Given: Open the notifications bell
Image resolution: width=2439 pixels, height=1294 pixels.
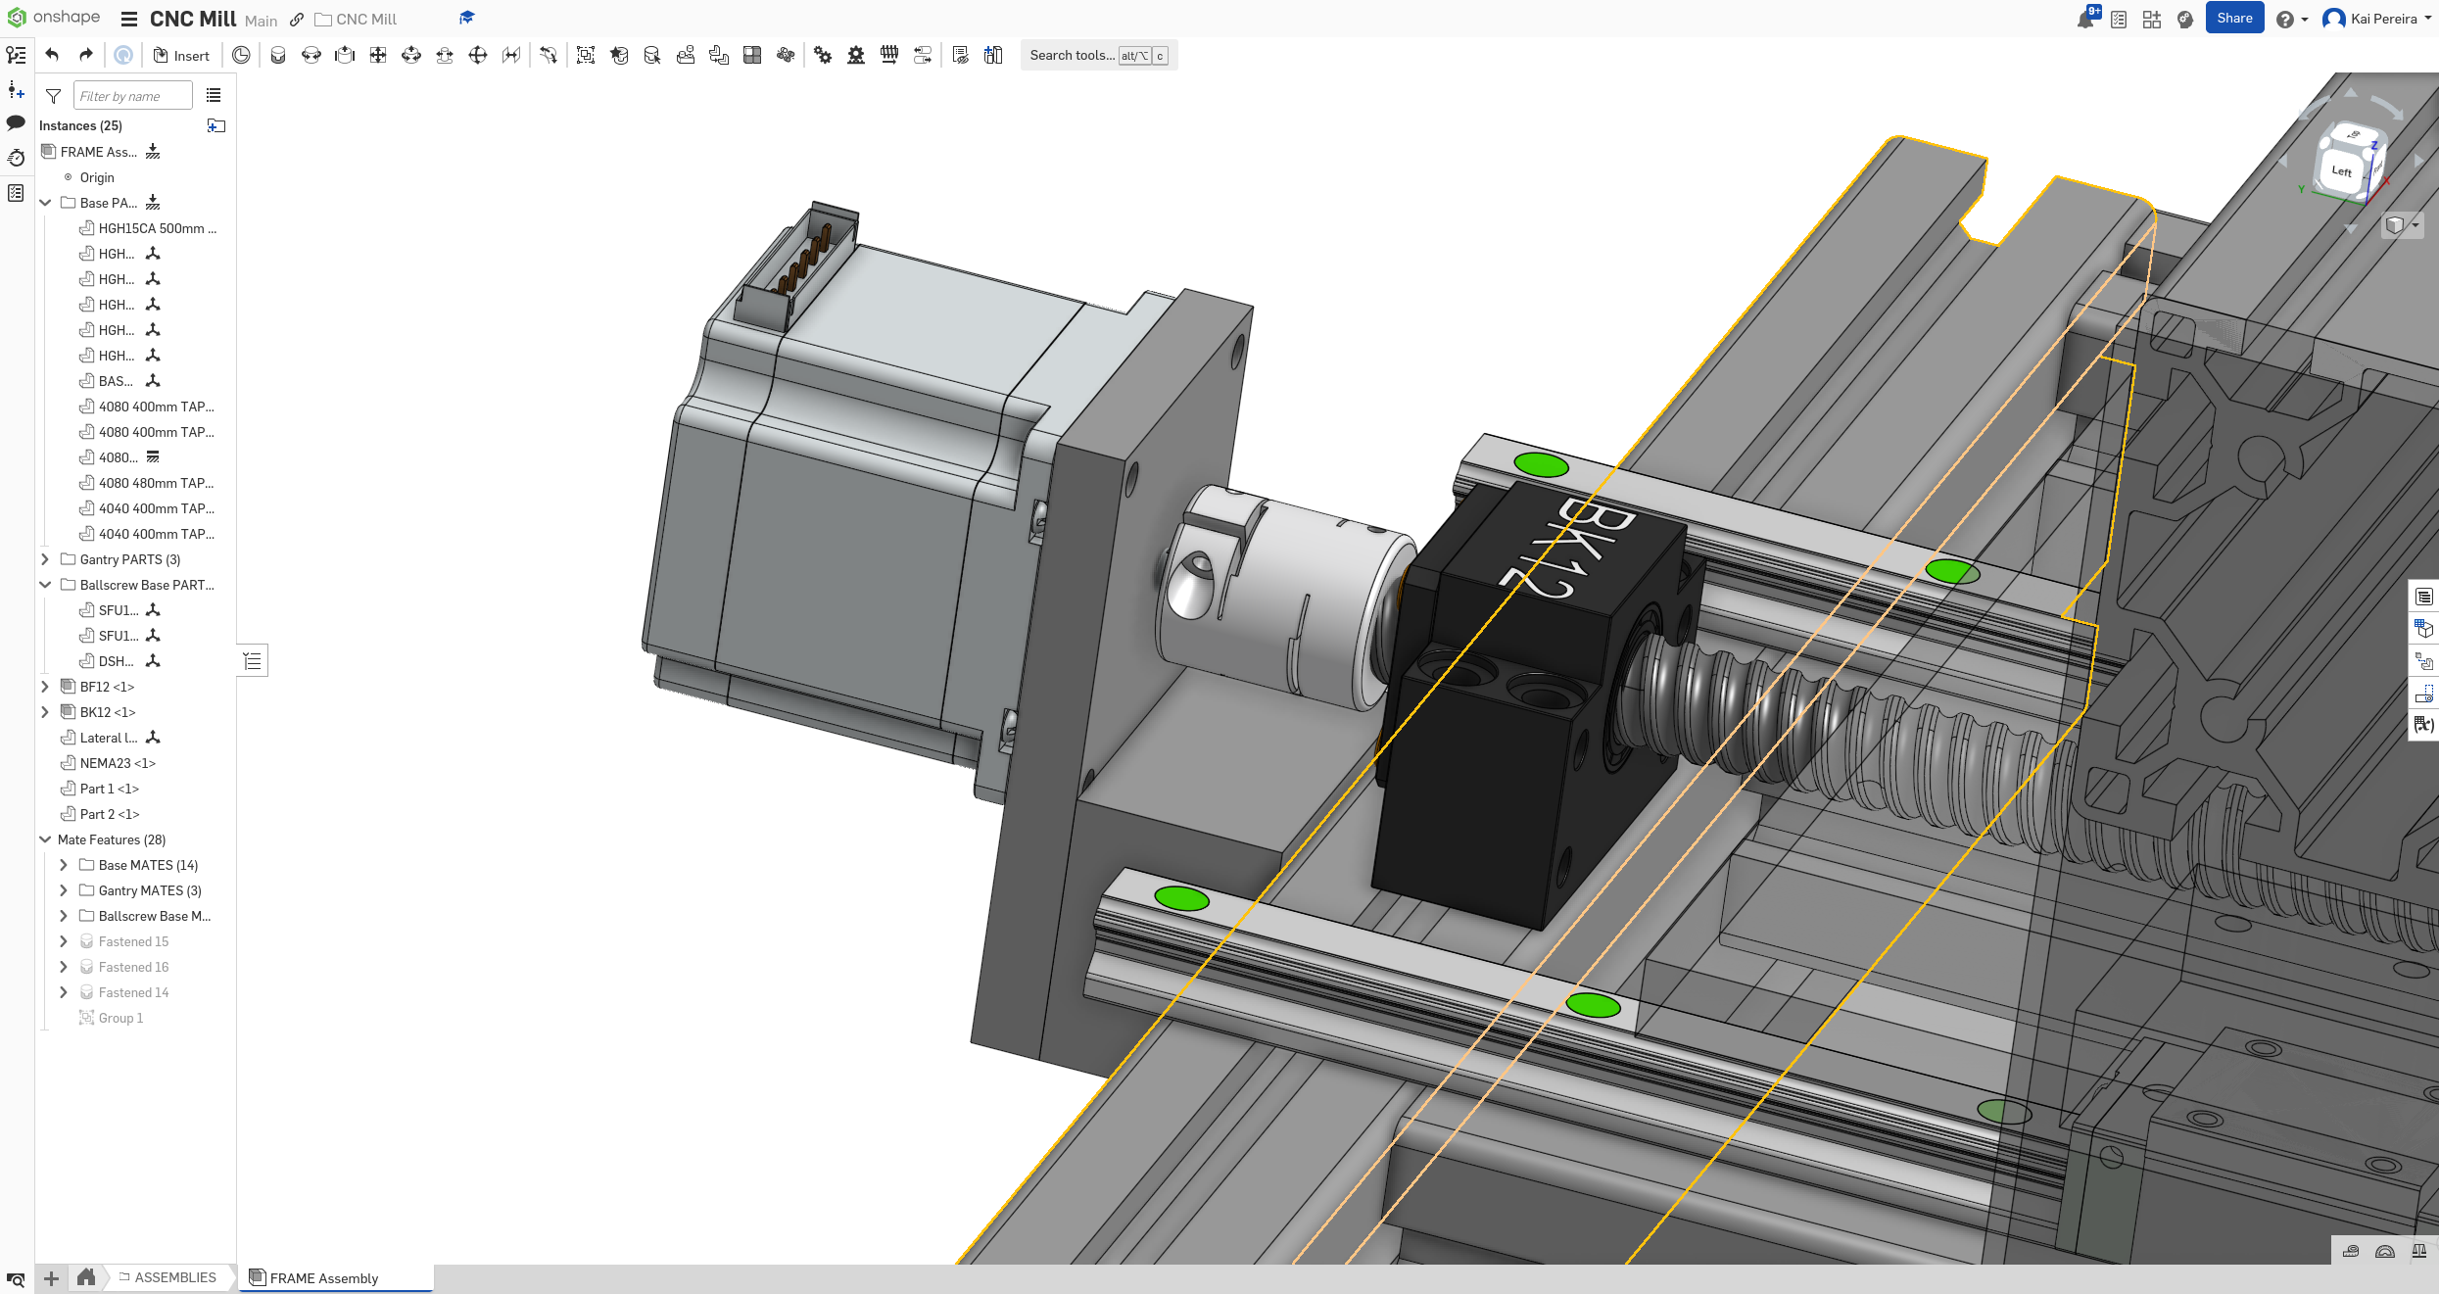Looking at the screenshot, I should tap(2085, 20).
